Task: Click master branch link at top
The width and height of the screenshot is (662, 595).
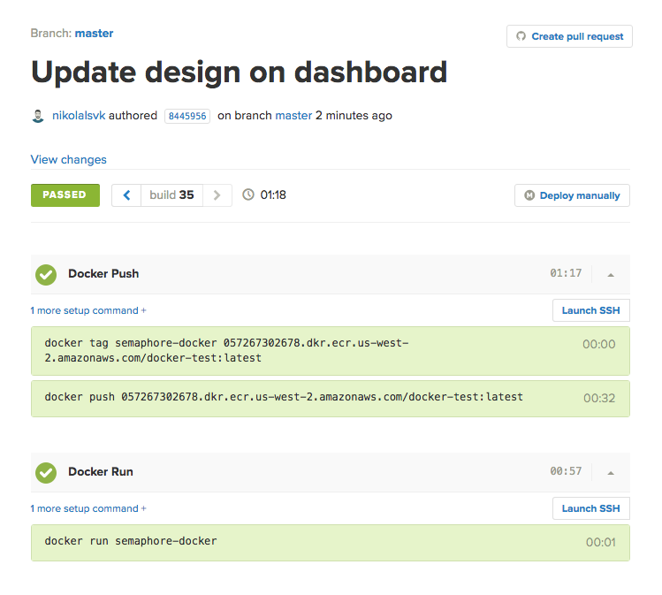Action: (x=94, y=34)
